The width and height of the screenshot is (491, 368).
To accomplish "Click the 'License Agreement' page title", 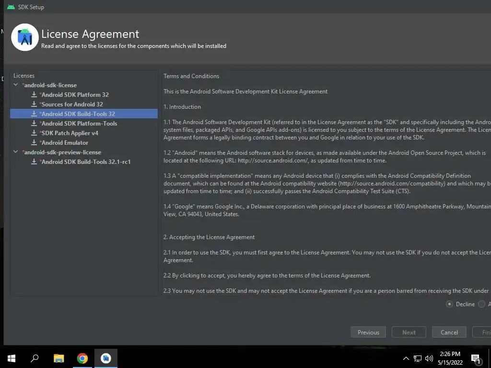I will pos(90,34).
